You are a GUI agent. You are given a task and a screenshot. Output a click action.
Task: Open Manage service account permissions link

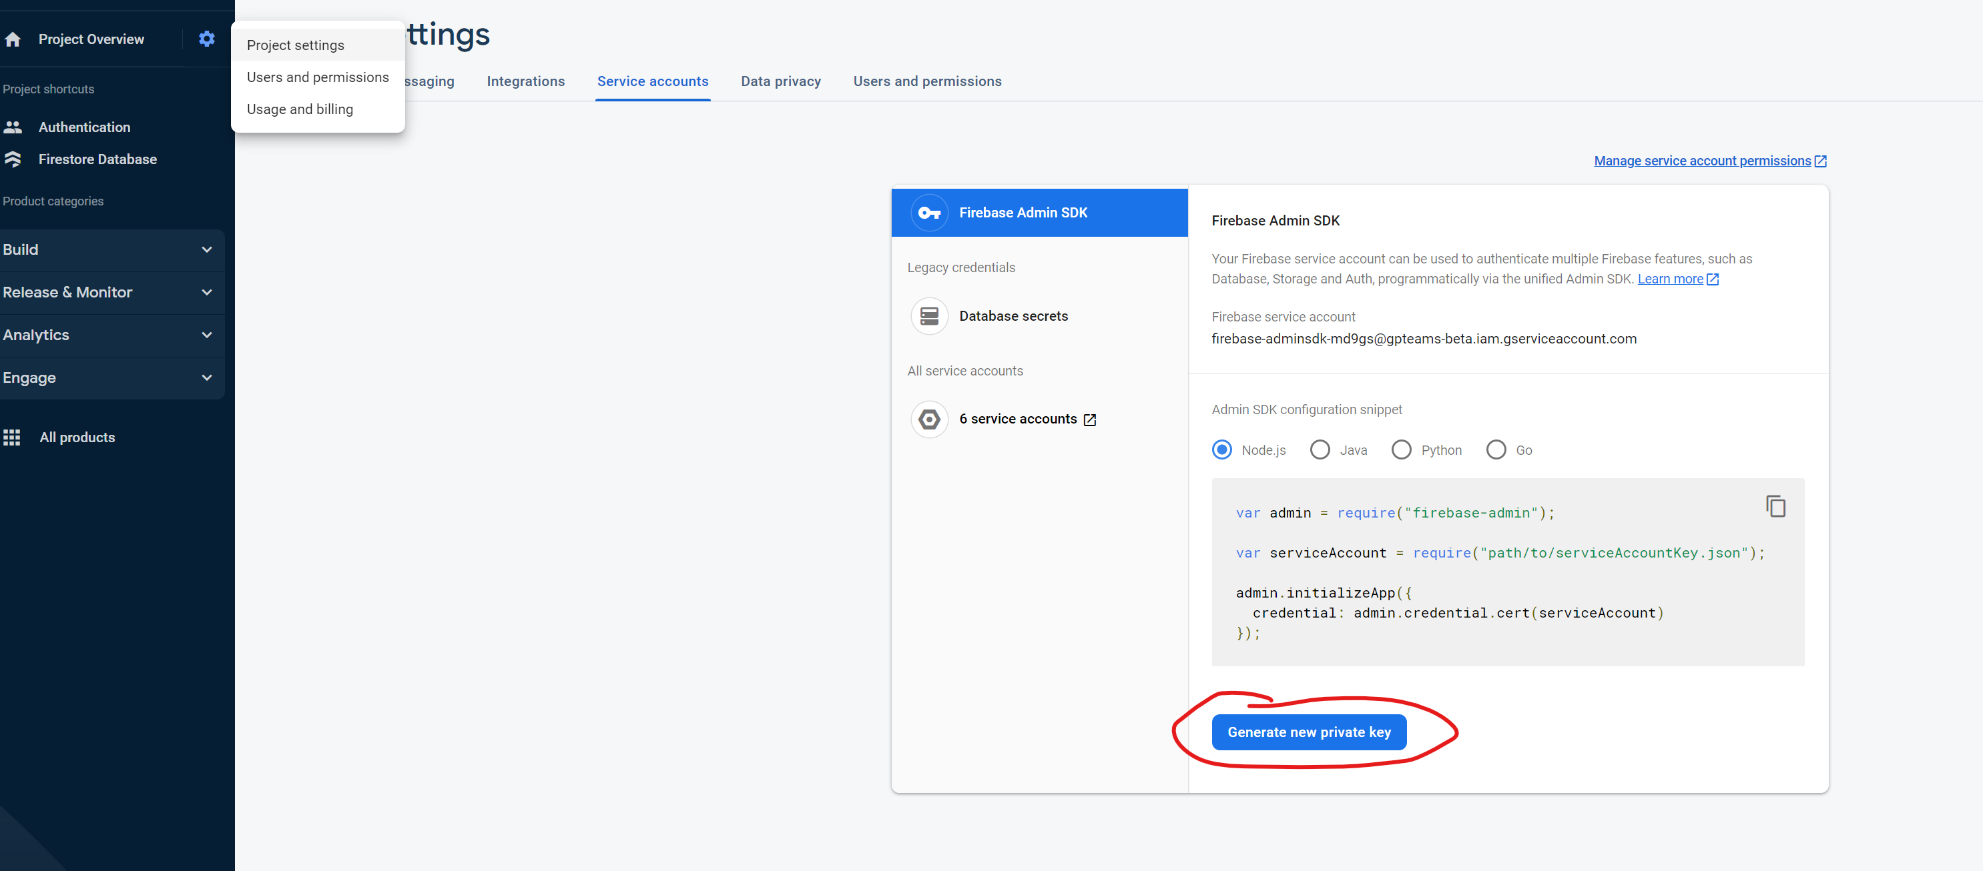pyautogui.click(x=1702, y=161)
